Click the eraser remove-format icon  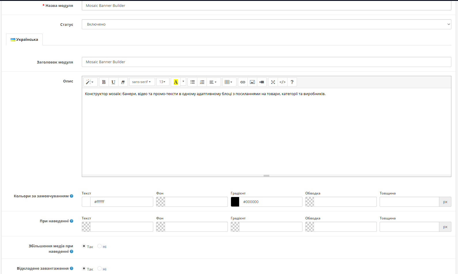click(123, 82)
